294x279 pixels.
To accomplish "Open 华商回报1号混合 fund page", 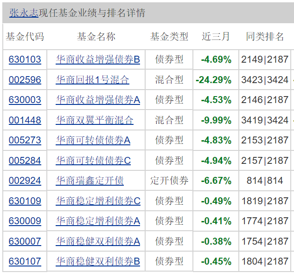I will (92, 80).
